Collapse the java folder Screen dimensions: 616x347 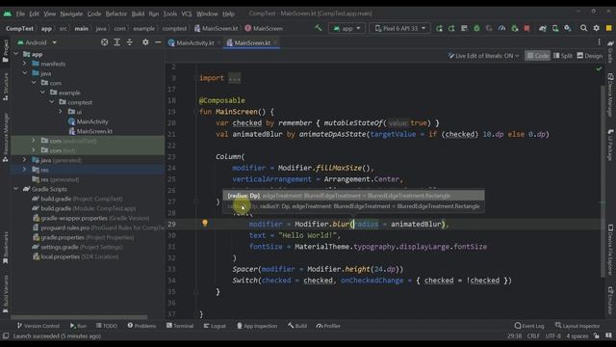click(25, 73)
